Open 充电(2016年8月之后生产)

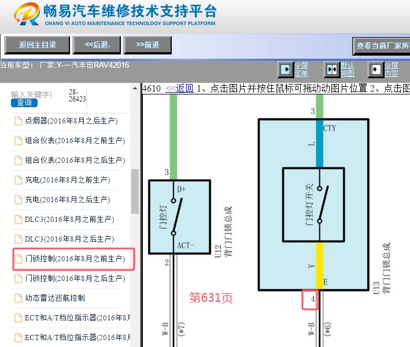[x=68, y=199]
